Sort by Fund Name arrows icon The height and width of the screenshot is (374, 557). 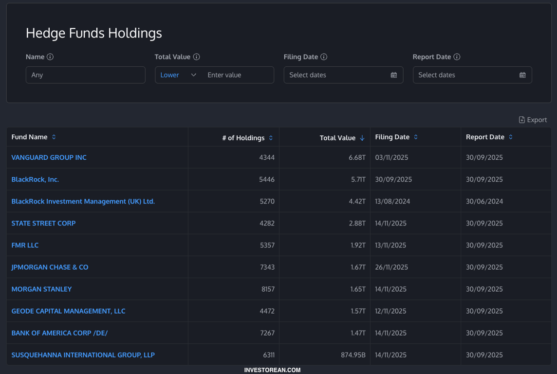54,137
